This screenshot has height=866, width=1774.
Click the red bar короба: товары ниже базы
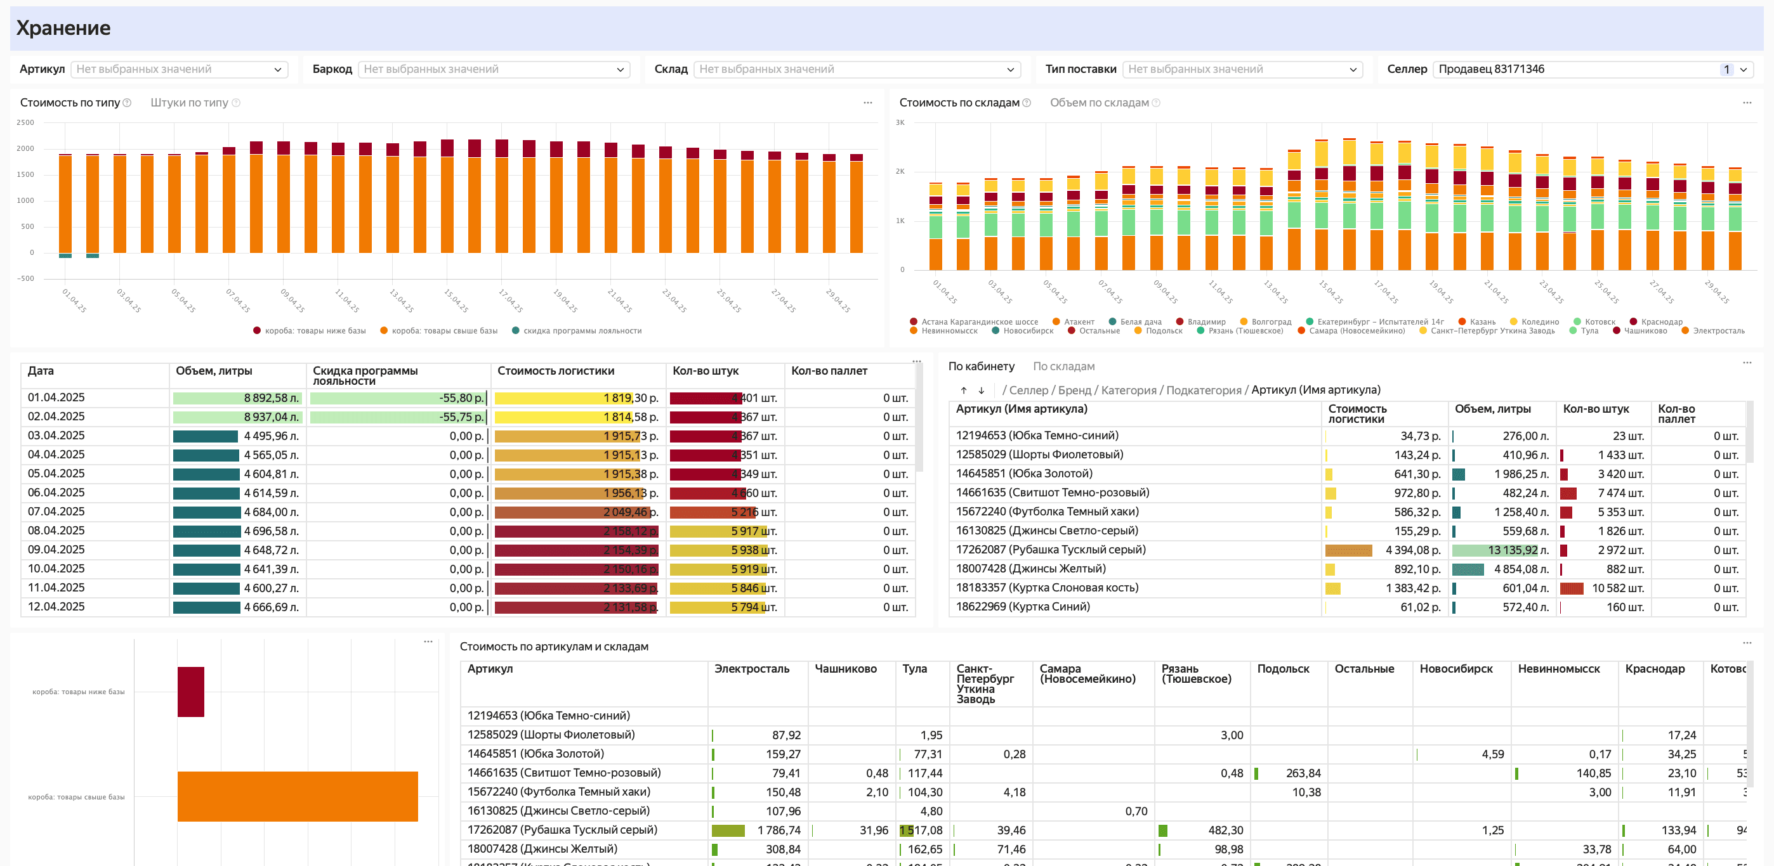[191, 691]
